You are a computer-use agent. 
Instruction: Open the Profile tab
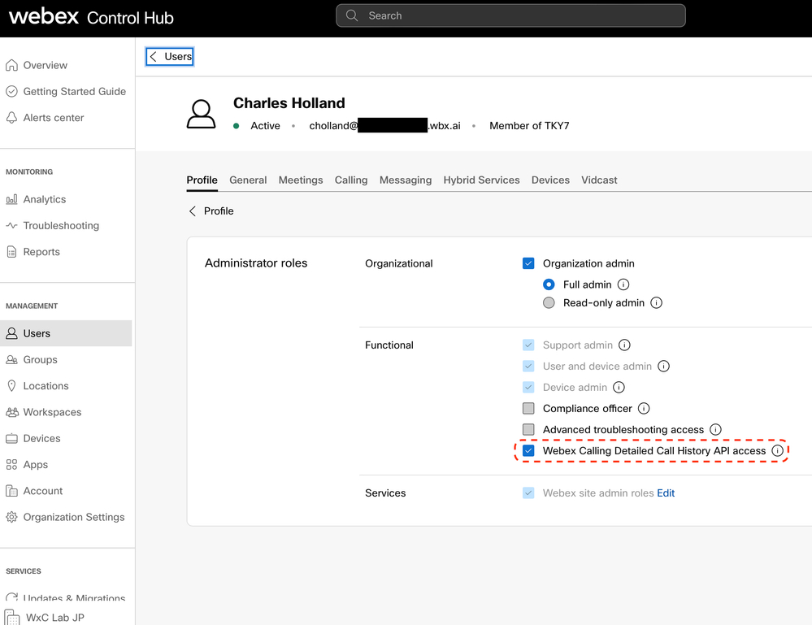pyautogui.click(x=202, y=180)
